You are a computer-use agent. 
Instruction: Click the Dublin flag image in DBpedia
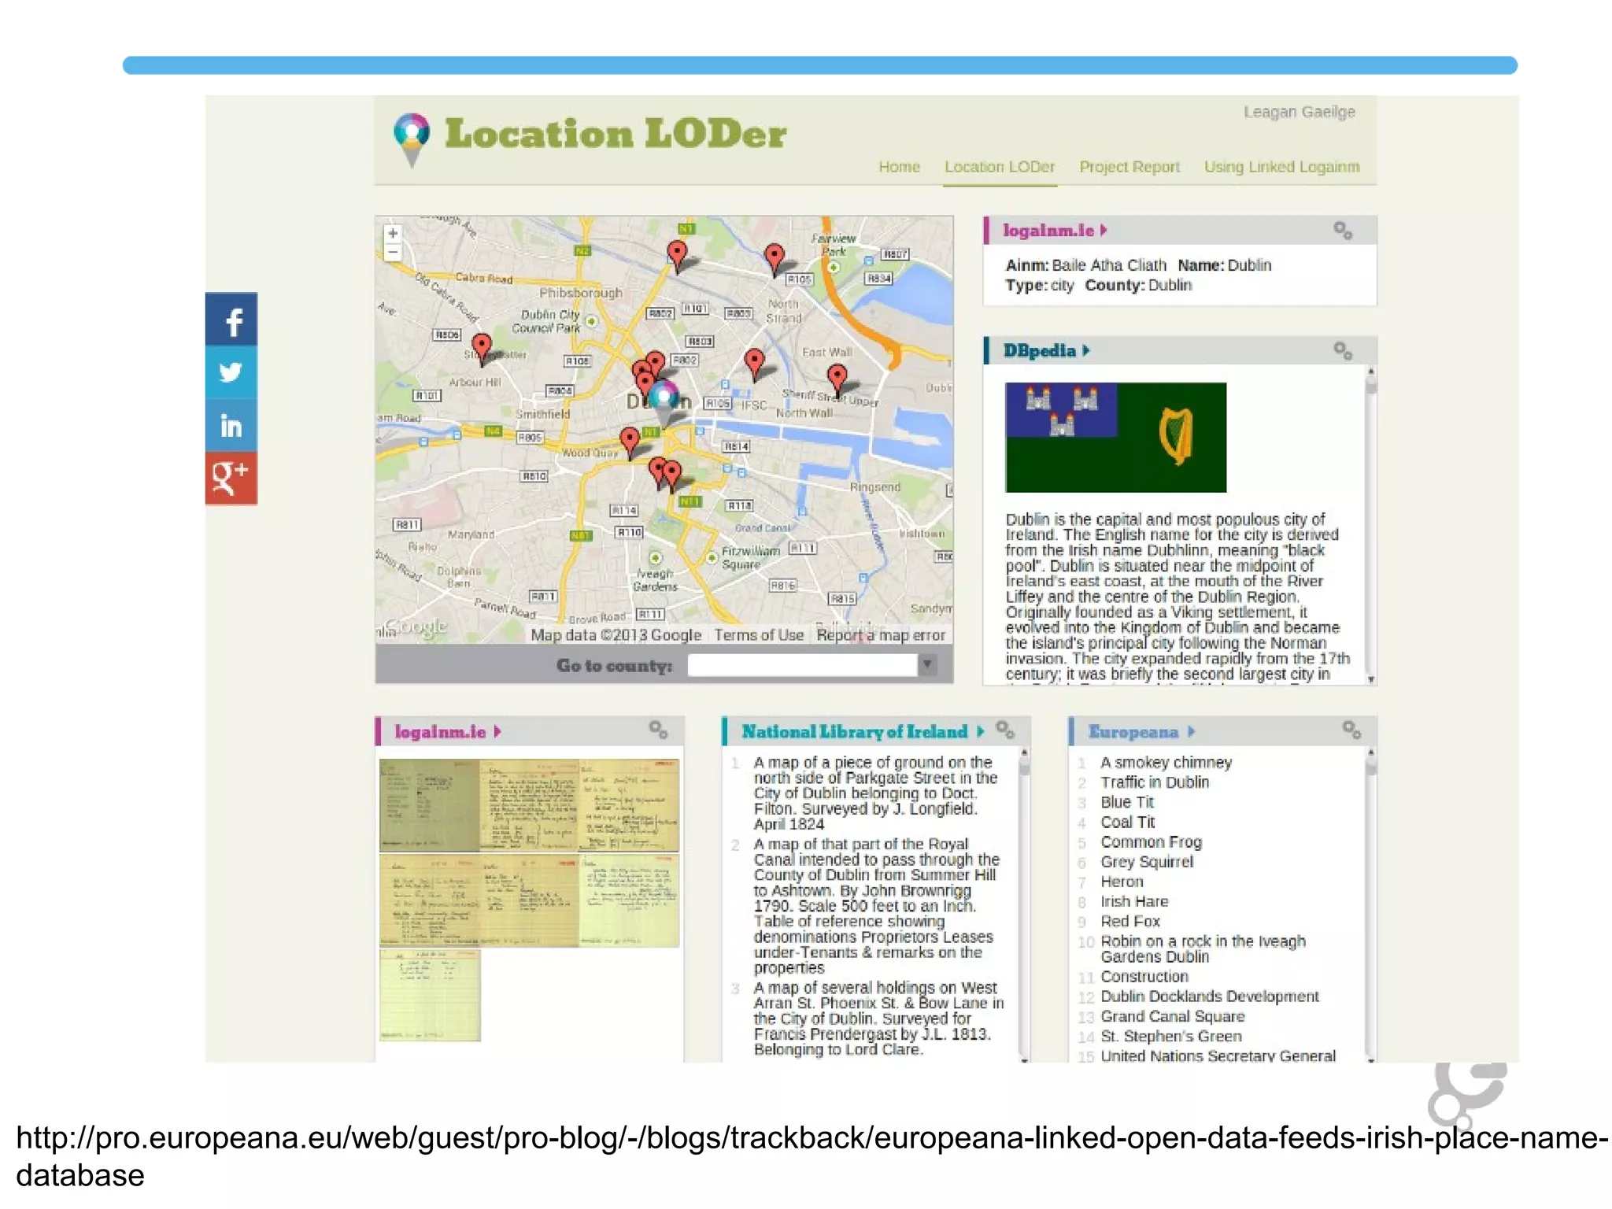pyautogui.click(x=1115, y=437)
